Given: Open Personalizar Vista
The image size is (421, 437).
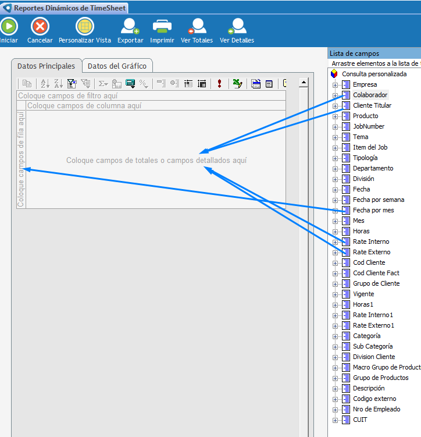Looking at the screenshot, I should tap(85, 27).
